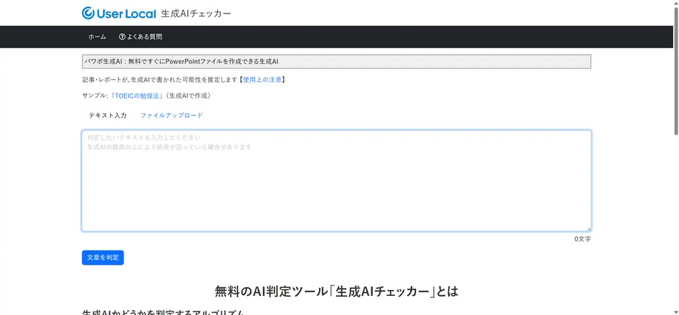The width and height of the screenshot is (679, 315).
Task: Focus the text input area for judgment
Action: tap(337, 181)
